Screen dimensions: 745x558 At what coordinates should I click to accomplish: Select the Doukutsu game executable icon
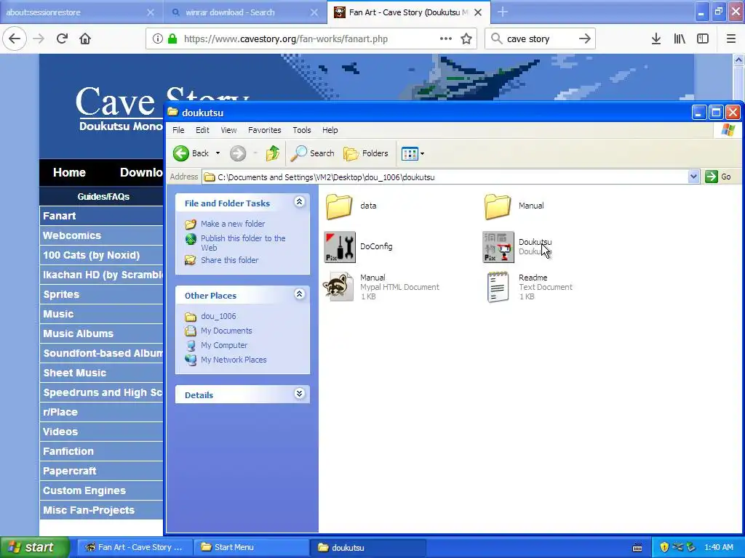pyautogui.click(x=498, y=247)
